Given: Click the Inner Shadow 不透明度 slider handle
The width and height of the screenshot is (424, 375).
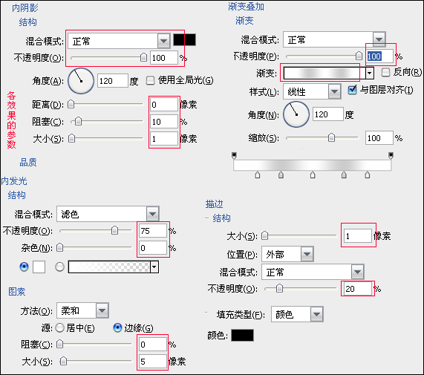Looking at the screenshot, I should pos(144,57).
